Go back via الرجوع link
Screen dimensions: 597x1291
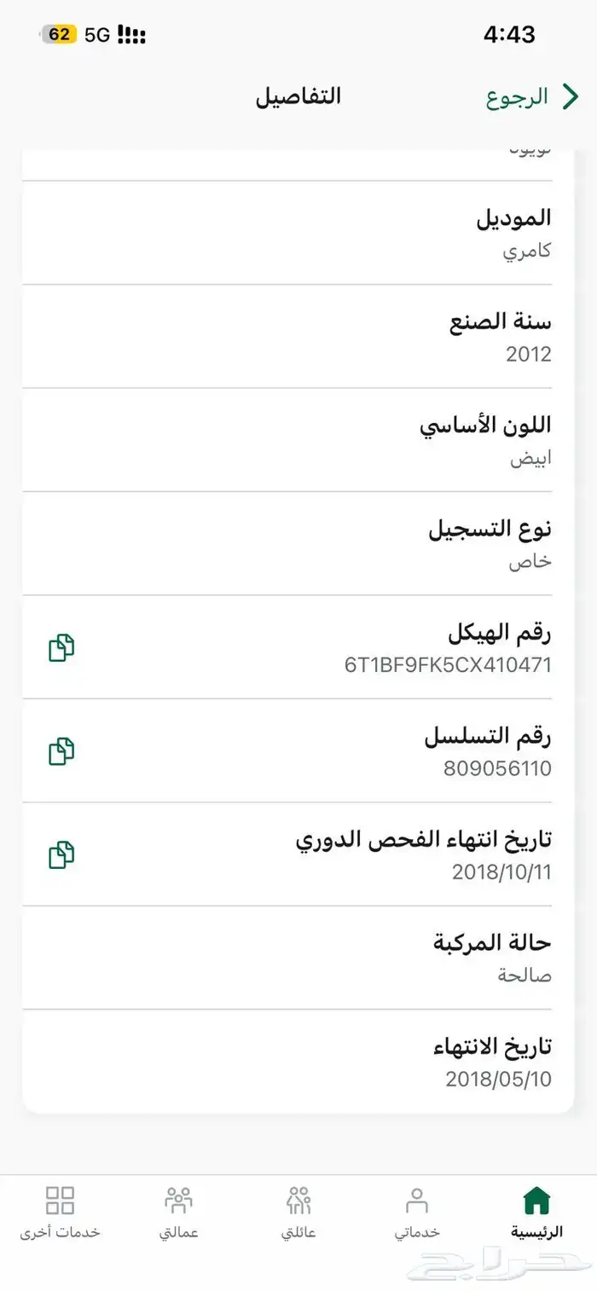517,96
